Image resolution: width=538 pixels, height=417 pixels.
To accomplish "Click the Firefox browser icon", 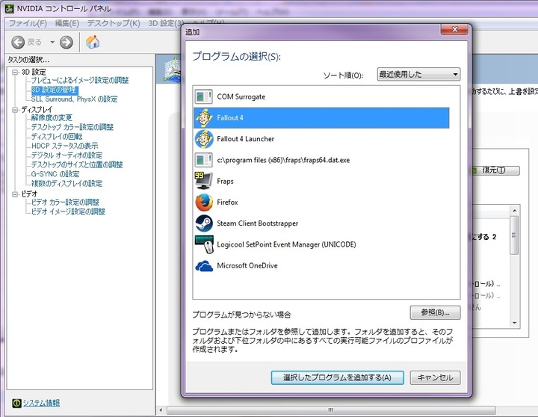I will [x=204, y=203].
